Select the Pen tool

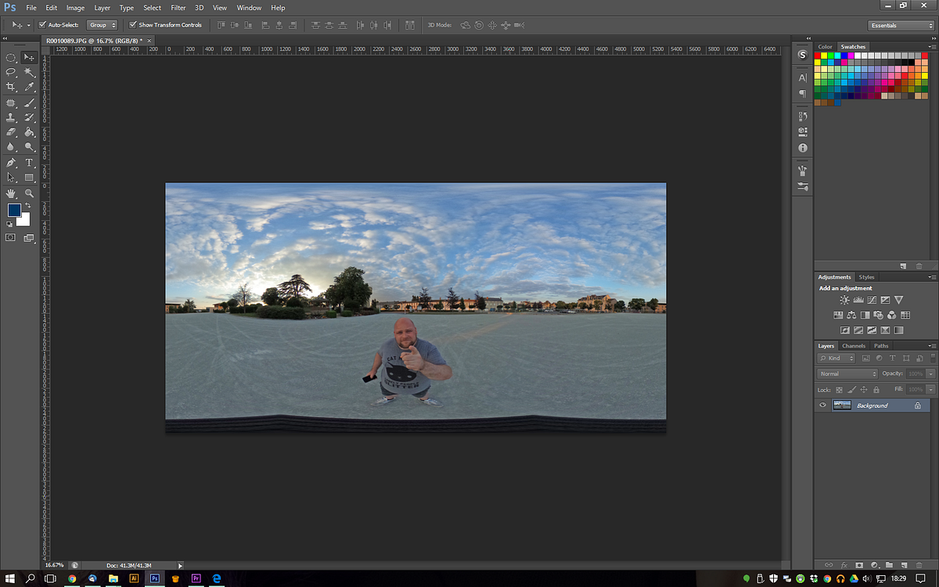11,163
